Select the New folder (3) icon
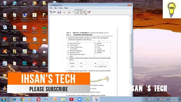This screenshot has width=181, height=102. (x=15, y=42)
